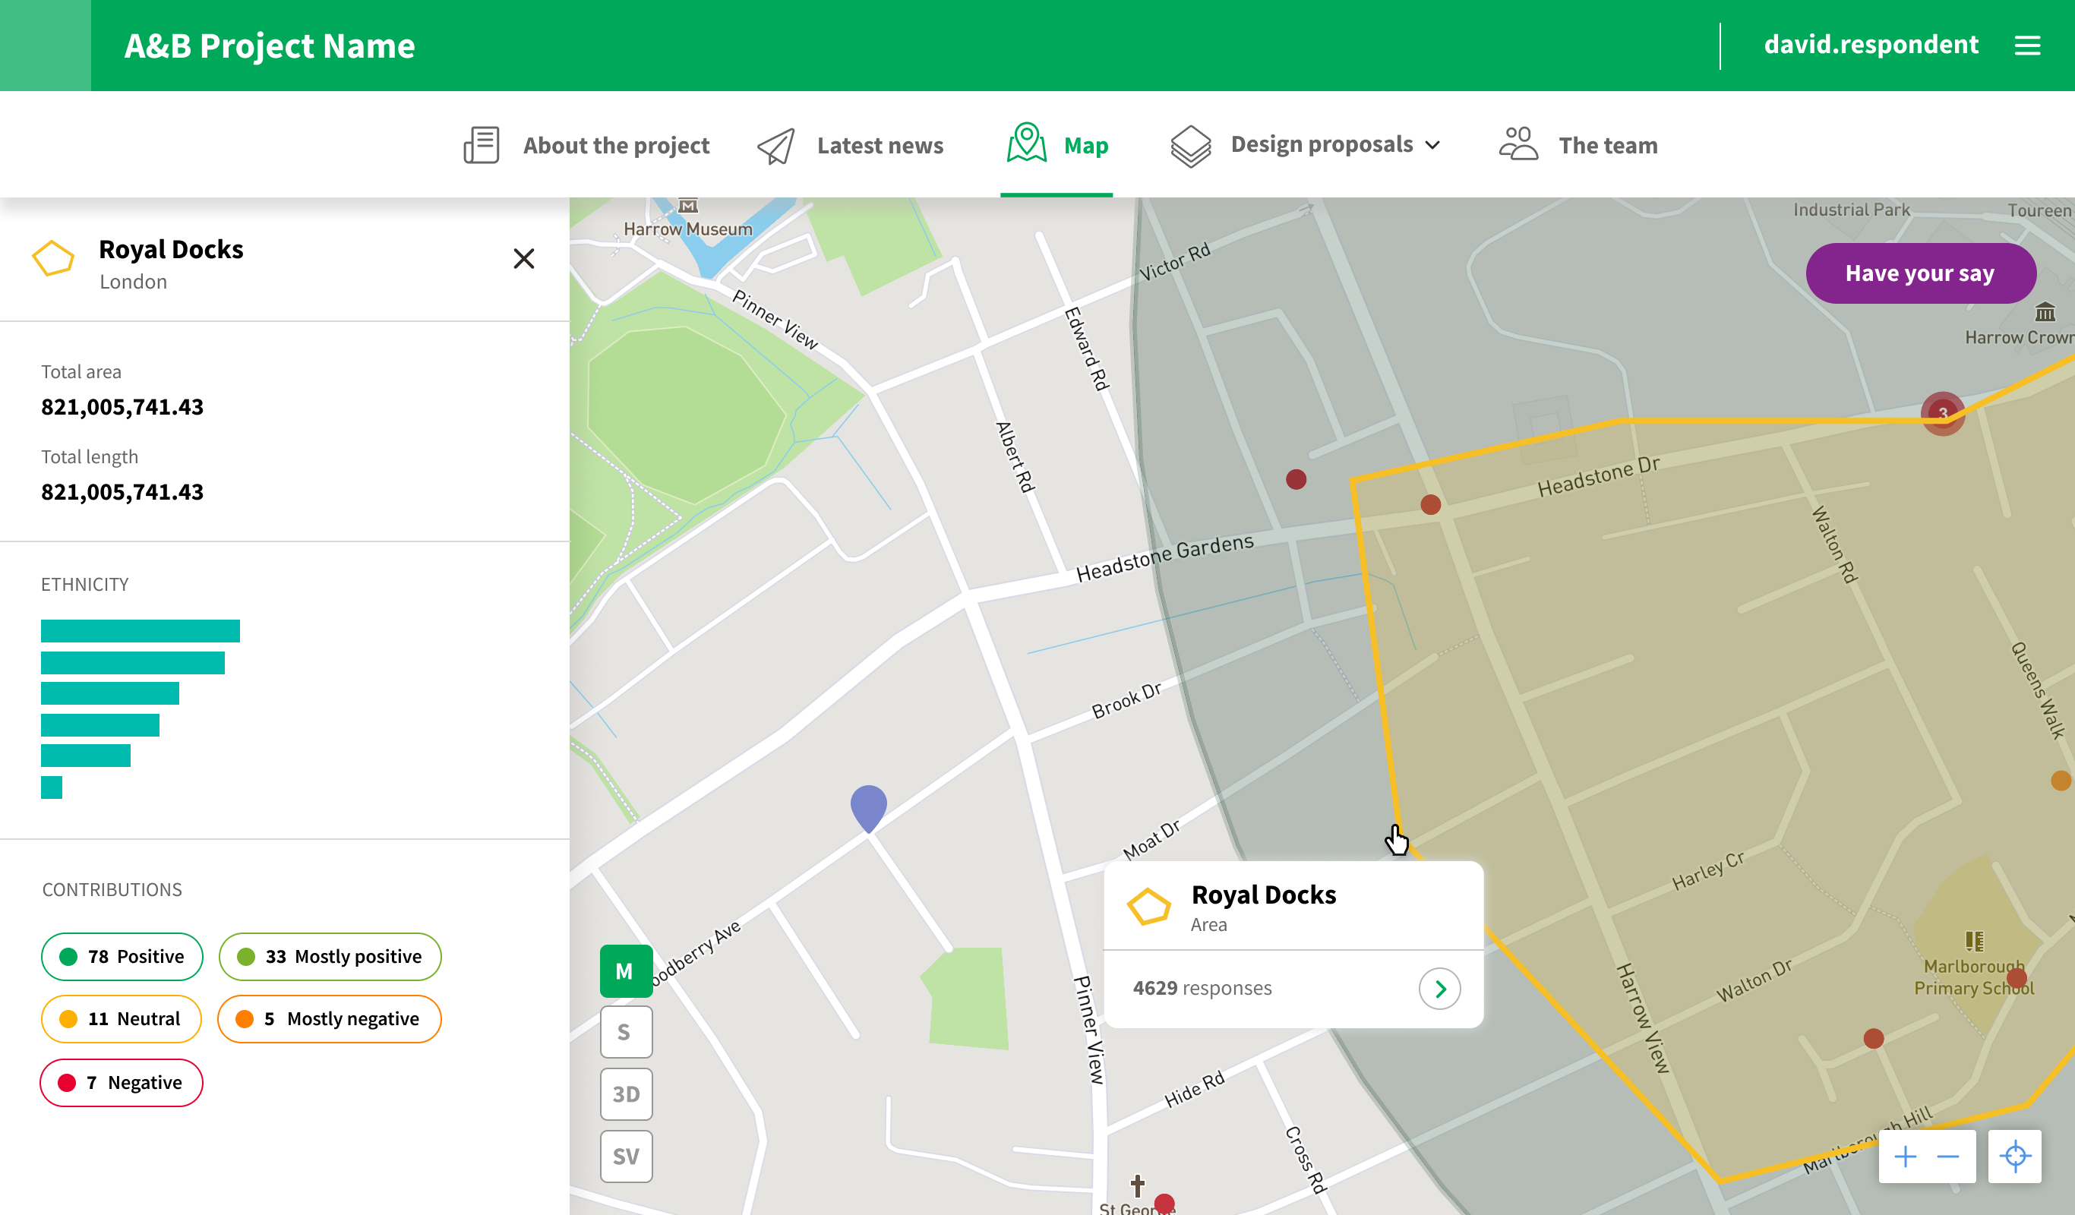Open the Latest news section

880,145
